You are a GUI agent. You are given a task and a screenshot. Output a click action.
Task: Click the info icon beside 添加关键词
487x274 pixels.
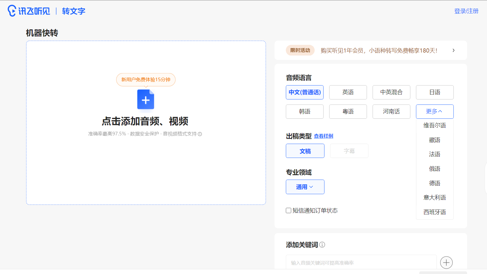322,245
